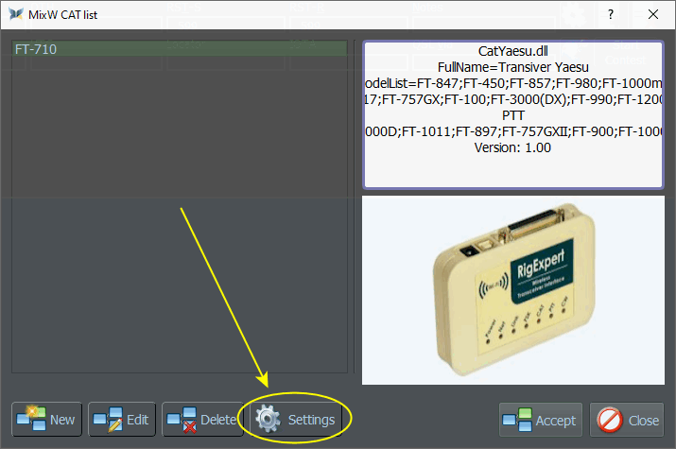The height and width of the screenshot is (449, 676).
Task: Click the Version: 1.00 line
Action: click(513, 147)
